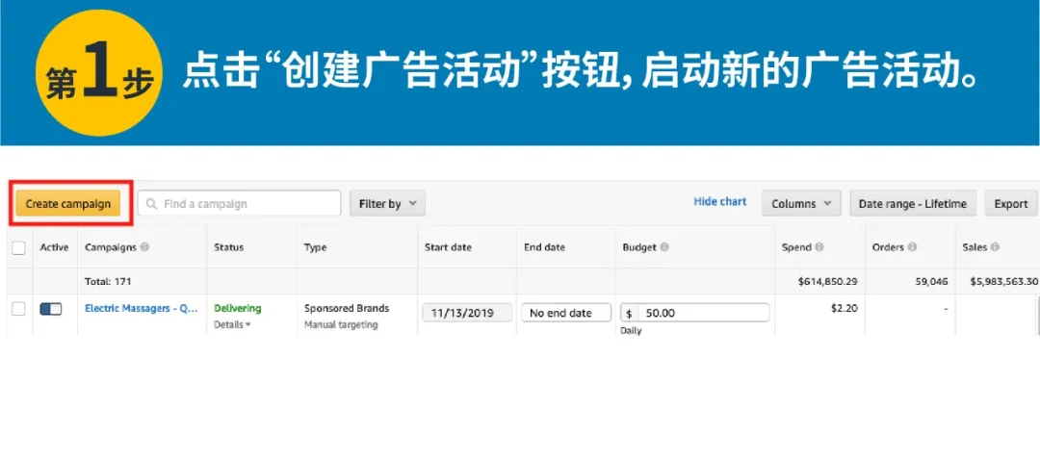Toggle the Electric Massagers campaign active switch

coord(51,309)
